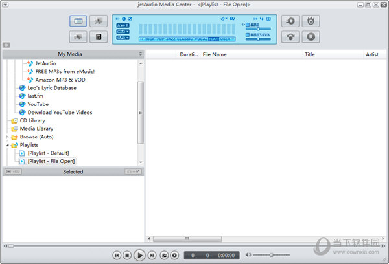Screen dimensions: 389x264
Task: Select Media Library in the tree
Action: (x=36, y=129)
